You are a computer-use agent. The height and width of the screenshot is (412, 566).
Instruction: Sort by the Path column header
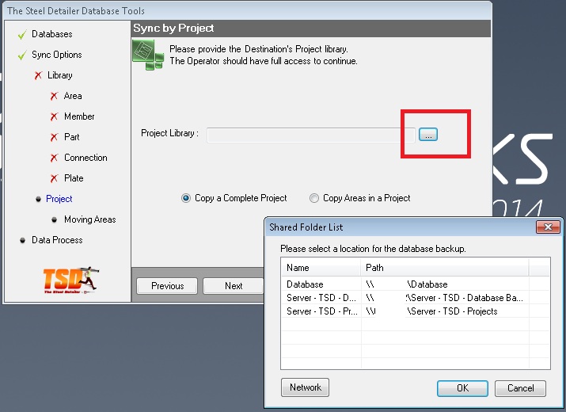coord(445,268)
